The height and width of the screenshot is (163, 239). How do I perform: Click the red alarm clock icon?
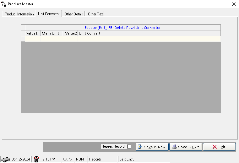(x=36, y=159)
